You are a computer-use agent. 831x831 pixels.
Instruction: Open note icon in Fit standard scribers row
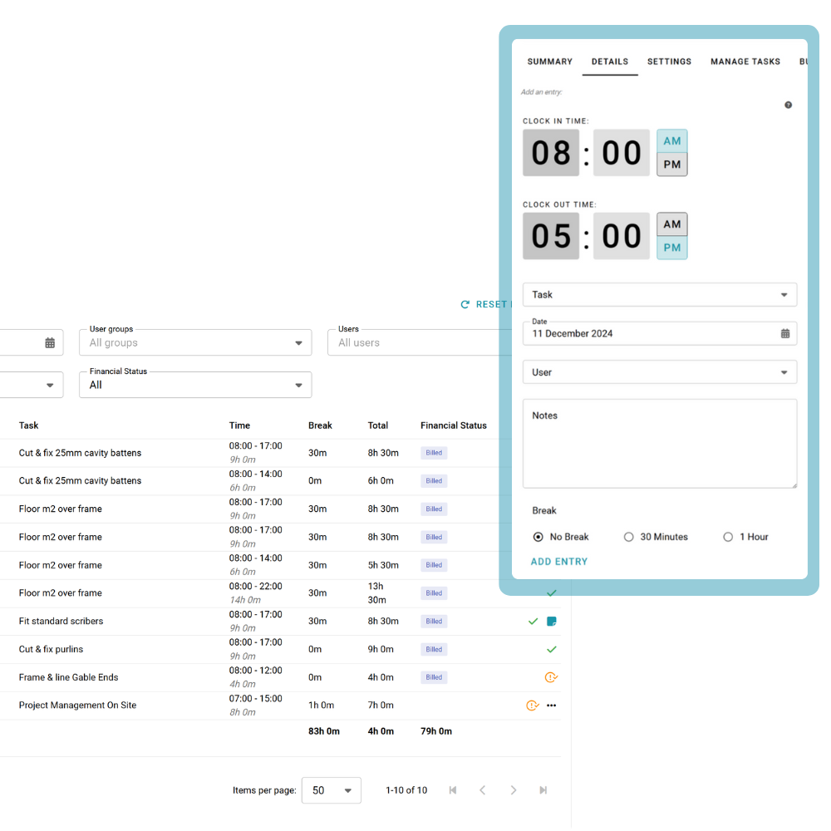point(552,621)
